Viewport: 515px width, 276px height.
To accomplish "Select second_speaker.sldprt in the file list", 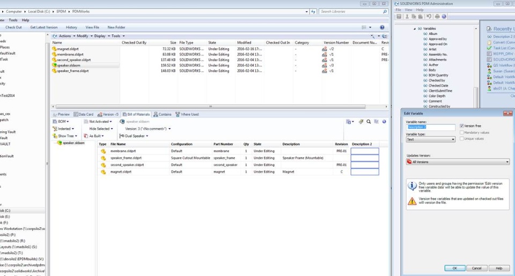I will click(73, 60).
